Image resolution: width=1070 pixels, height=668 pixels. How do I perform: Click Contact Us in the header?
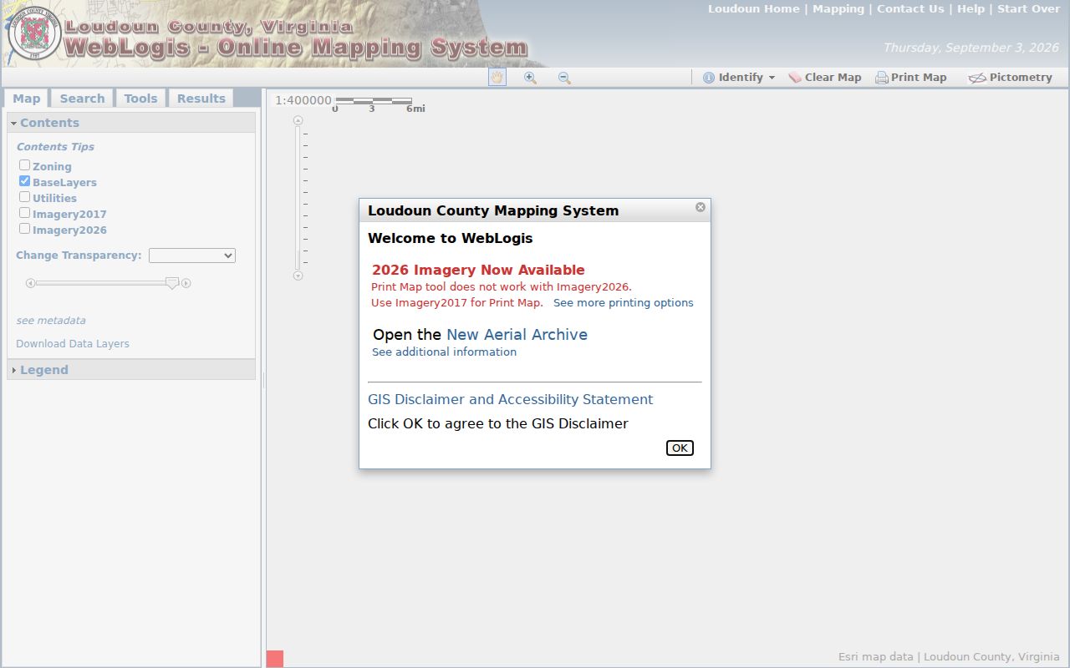[x=910, y=9]
